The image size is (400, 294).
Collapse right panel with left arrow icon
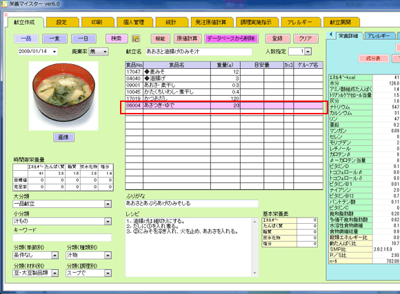[331, 34]
